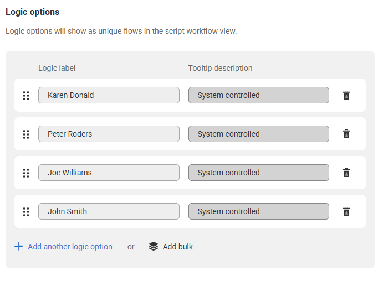Click the stacked layers bulk icon
This screenshot has height=281, width=383.
click(154, 246)
